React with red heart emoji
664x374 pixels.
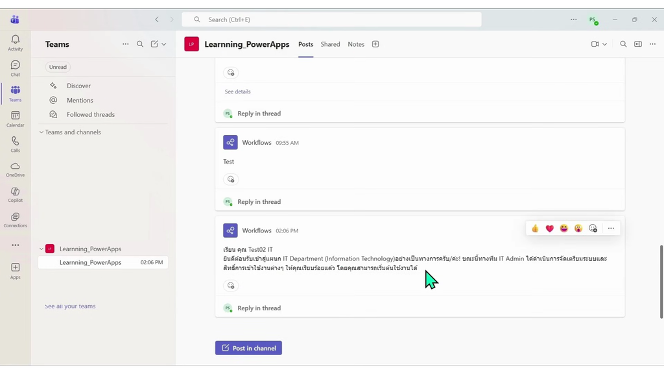click(x=550, y=229)
